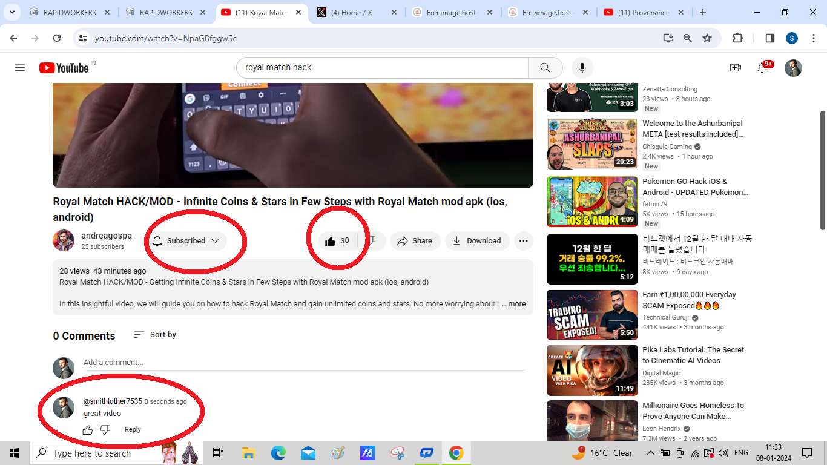Image resolution: width=827 pixels, height=465 pixels.
Task: Like the Royal Match video
Action: [338, 241]
